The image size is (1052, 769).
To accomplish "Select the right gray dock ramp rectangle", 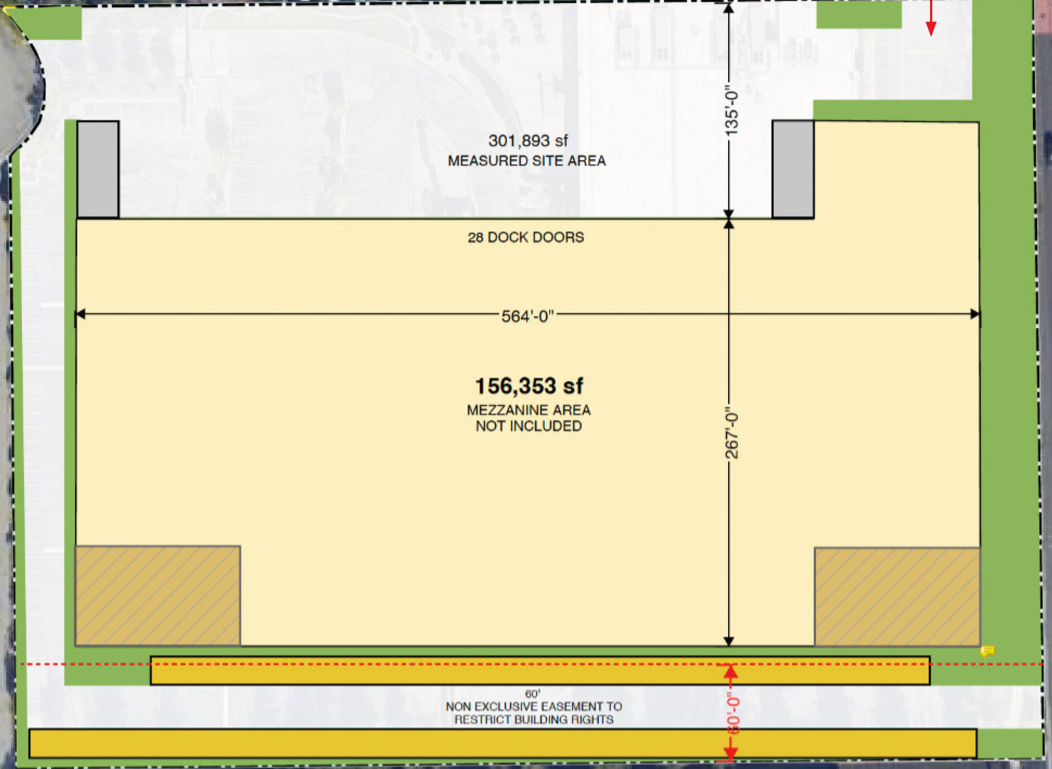I will click(x=793, y=170).
